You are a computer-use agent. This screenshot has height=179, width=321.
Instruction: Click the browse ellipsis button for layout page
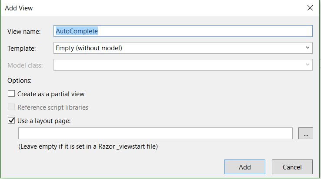coord(305,133)
